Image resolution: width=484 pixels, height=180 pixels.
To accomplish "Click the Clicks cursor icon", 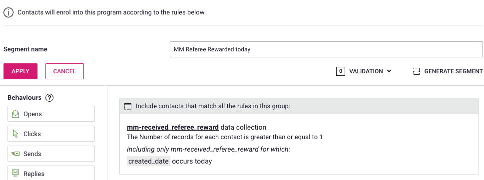I will [x=15, y=134].
